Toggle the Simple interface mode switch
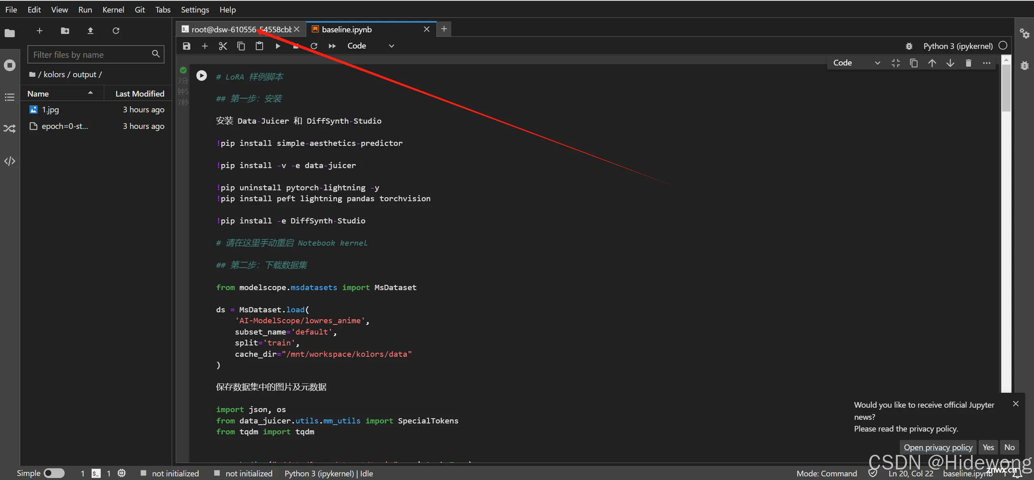 coord(54,473)
